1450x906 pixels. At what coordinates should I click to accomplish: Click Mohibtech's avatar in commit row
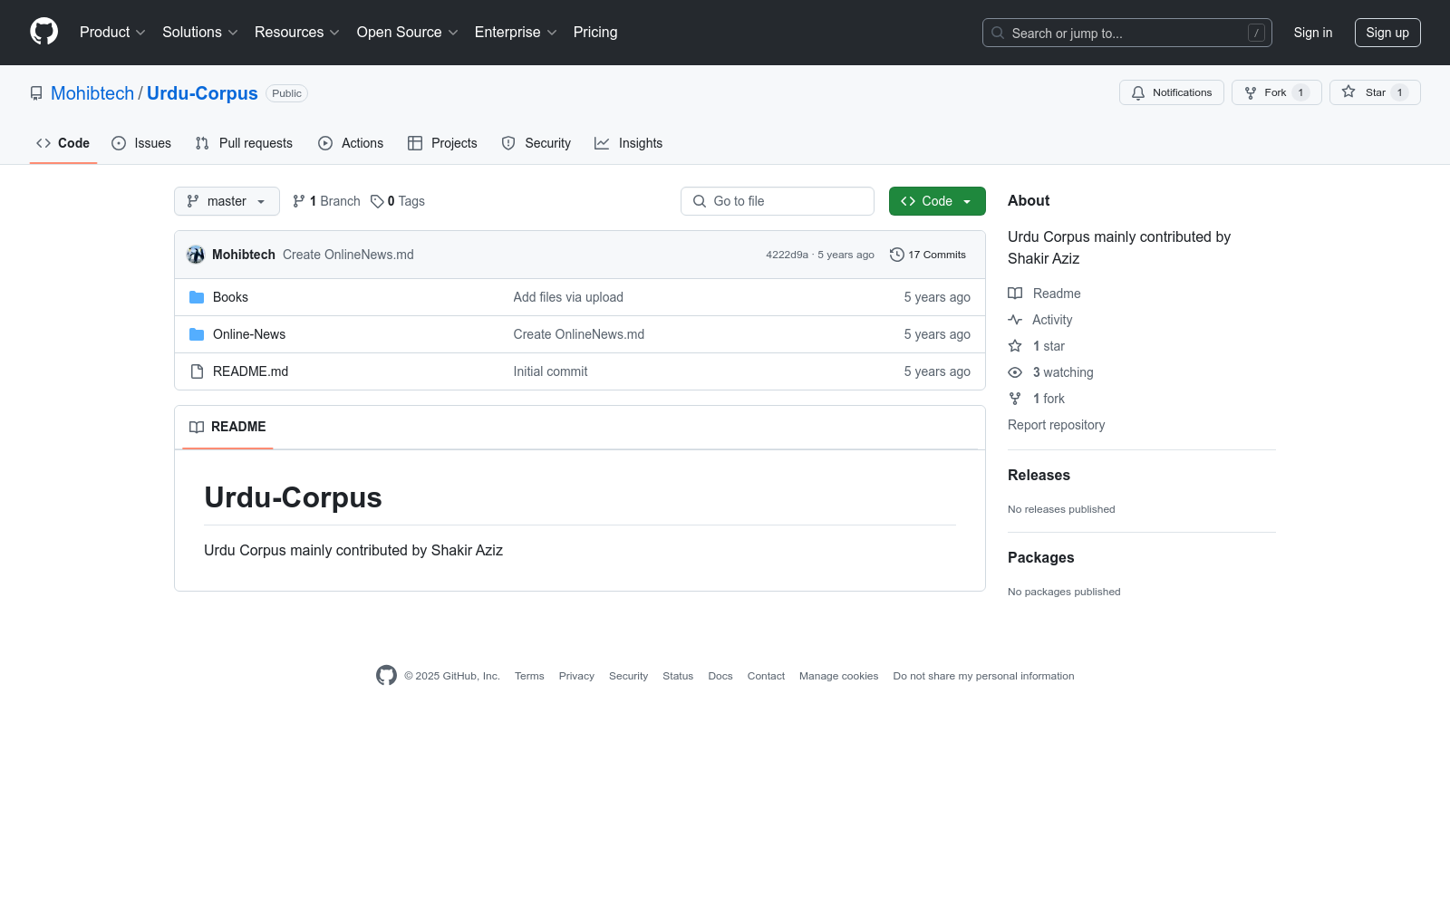196,255
